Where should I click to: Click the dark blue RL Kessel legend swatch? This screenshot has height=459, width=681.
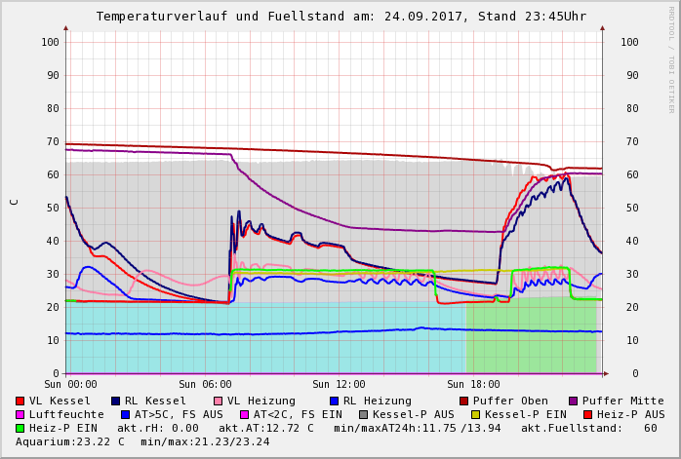pos(116,401)
